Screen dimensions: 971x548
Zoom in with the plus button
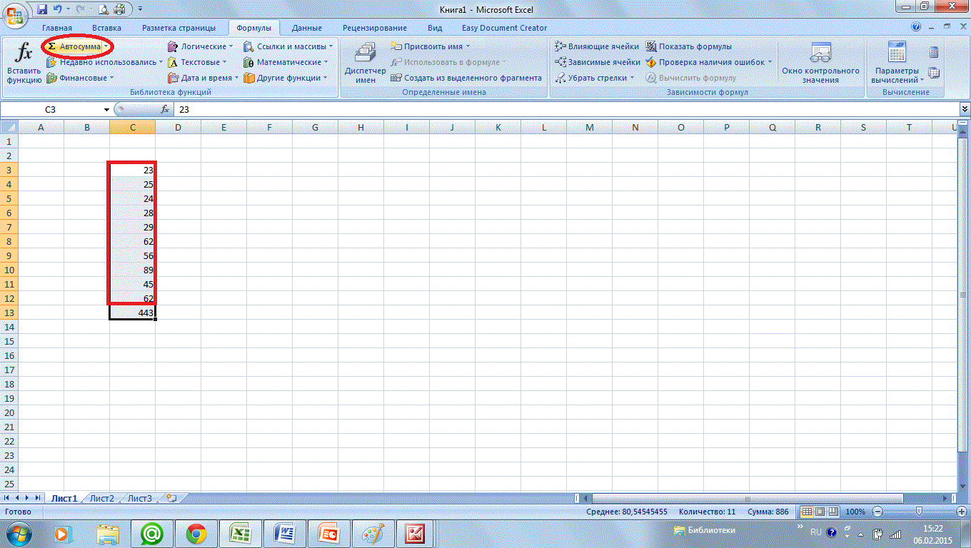[x=960, y=512]
